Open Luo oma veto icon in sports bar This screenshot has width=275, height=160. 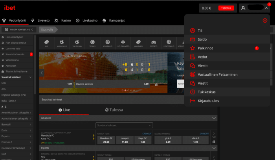123,44
